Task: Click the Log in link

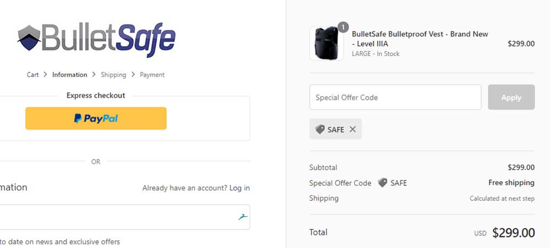Action: click(240, 188)
